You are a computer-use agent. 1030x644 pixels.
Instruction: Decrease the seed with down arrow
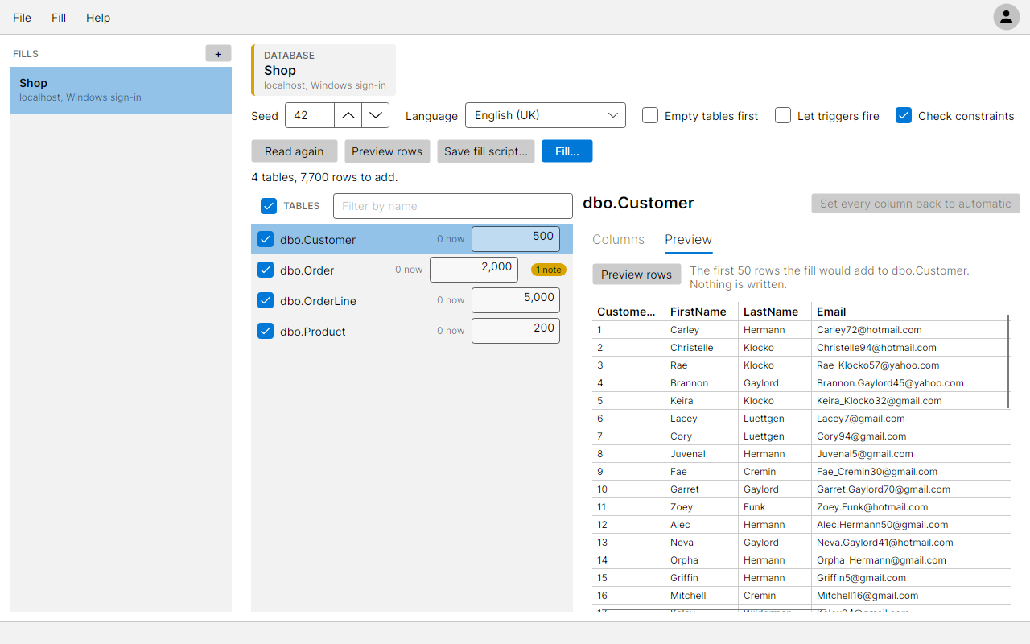coord(376,115)
